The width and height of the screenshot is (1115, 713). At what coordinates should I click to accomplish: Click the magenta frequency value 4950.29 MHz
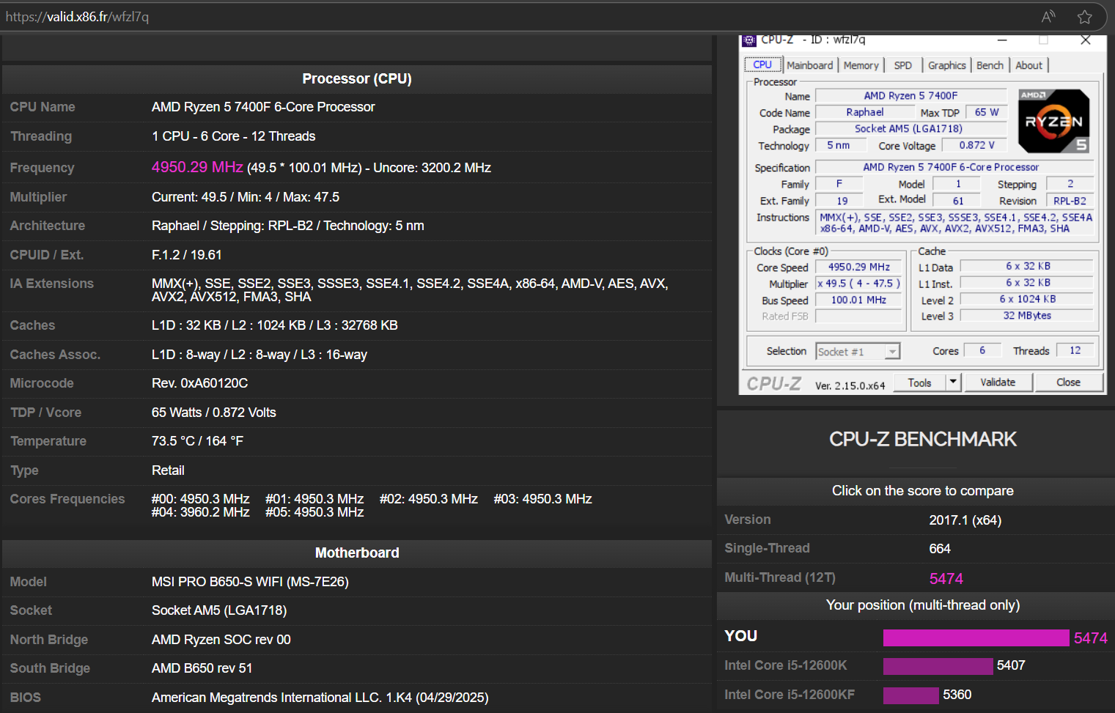click(x=197, y=167)
